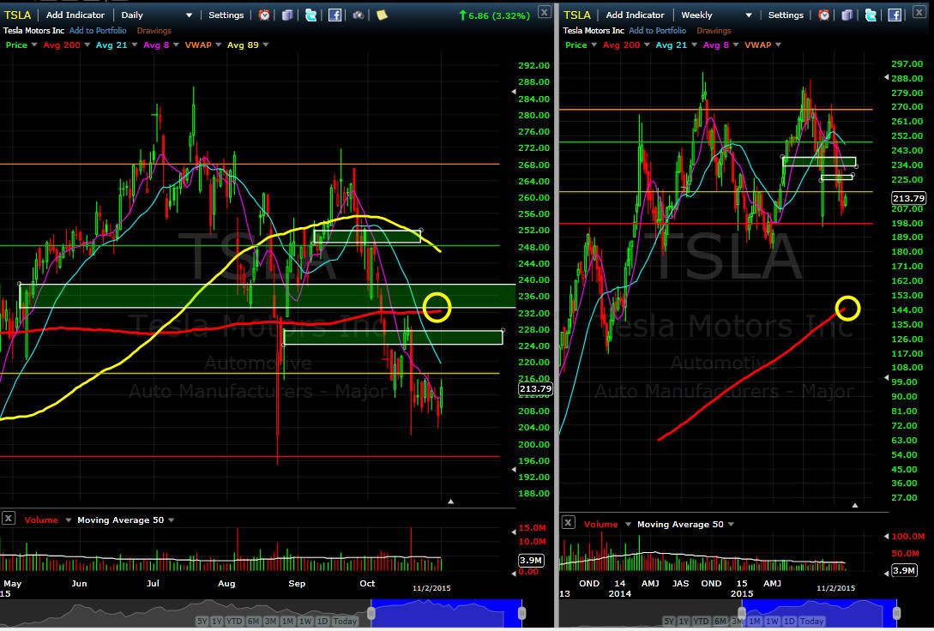Remove the weekly Volume panel with X box

569,523
